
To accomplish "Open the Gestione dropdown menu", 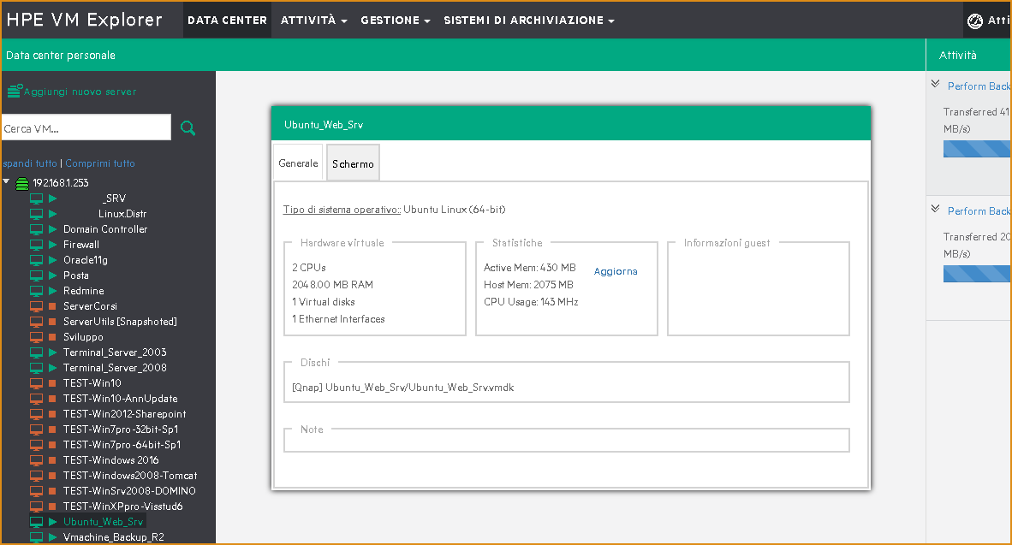I will [395, 20].
